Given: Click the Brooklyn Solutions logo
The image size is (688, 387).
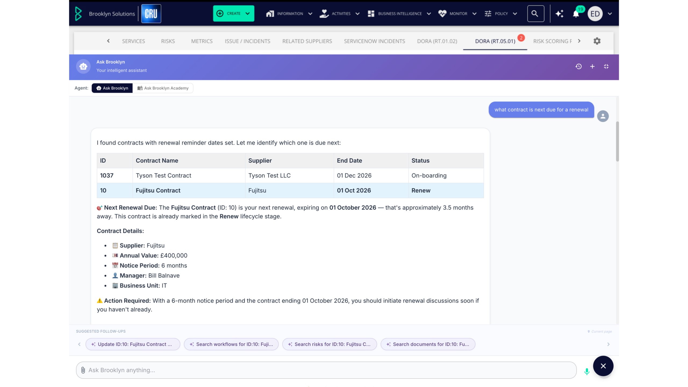Looking at the screenshot, I should tap(105, 14).
